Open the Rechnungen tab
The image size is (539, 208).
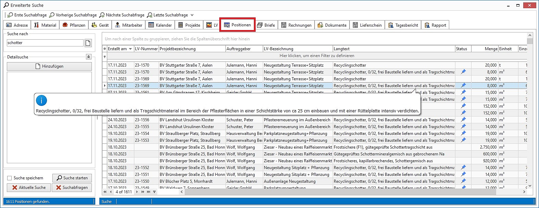click(x=296, y=25)
